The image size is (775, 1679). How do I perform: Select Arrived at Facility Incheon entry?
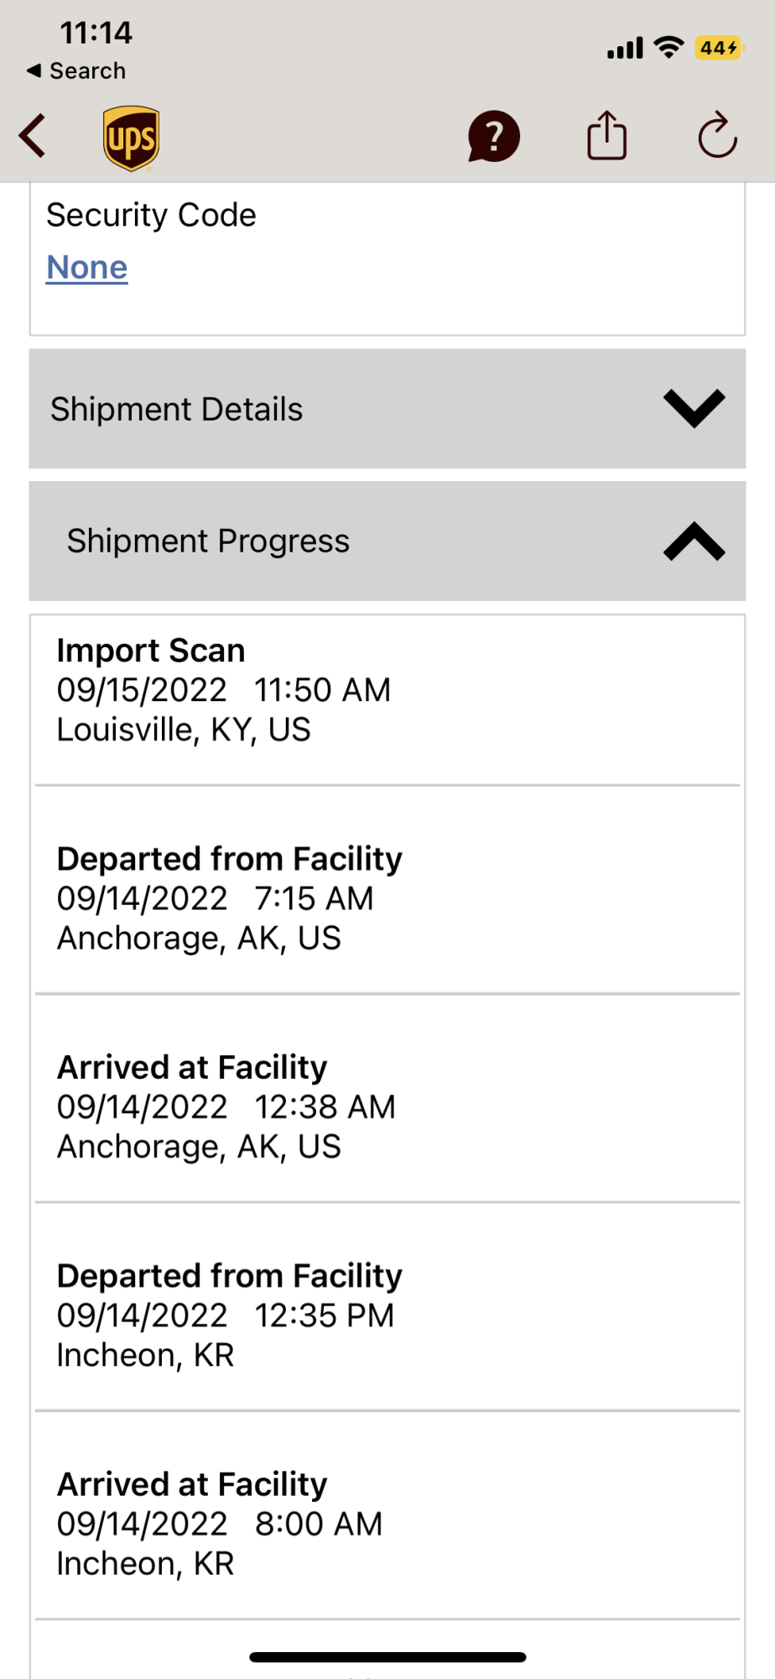(387, 1523)
